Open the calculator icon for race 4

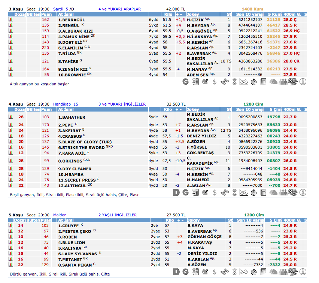pyautogui.click(x=263, y=192)
